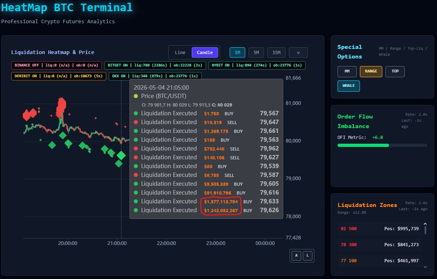This screenshot has height=279, width=437.
Task: Click the HeatMap BTC Terminal title
Action: 67,8
